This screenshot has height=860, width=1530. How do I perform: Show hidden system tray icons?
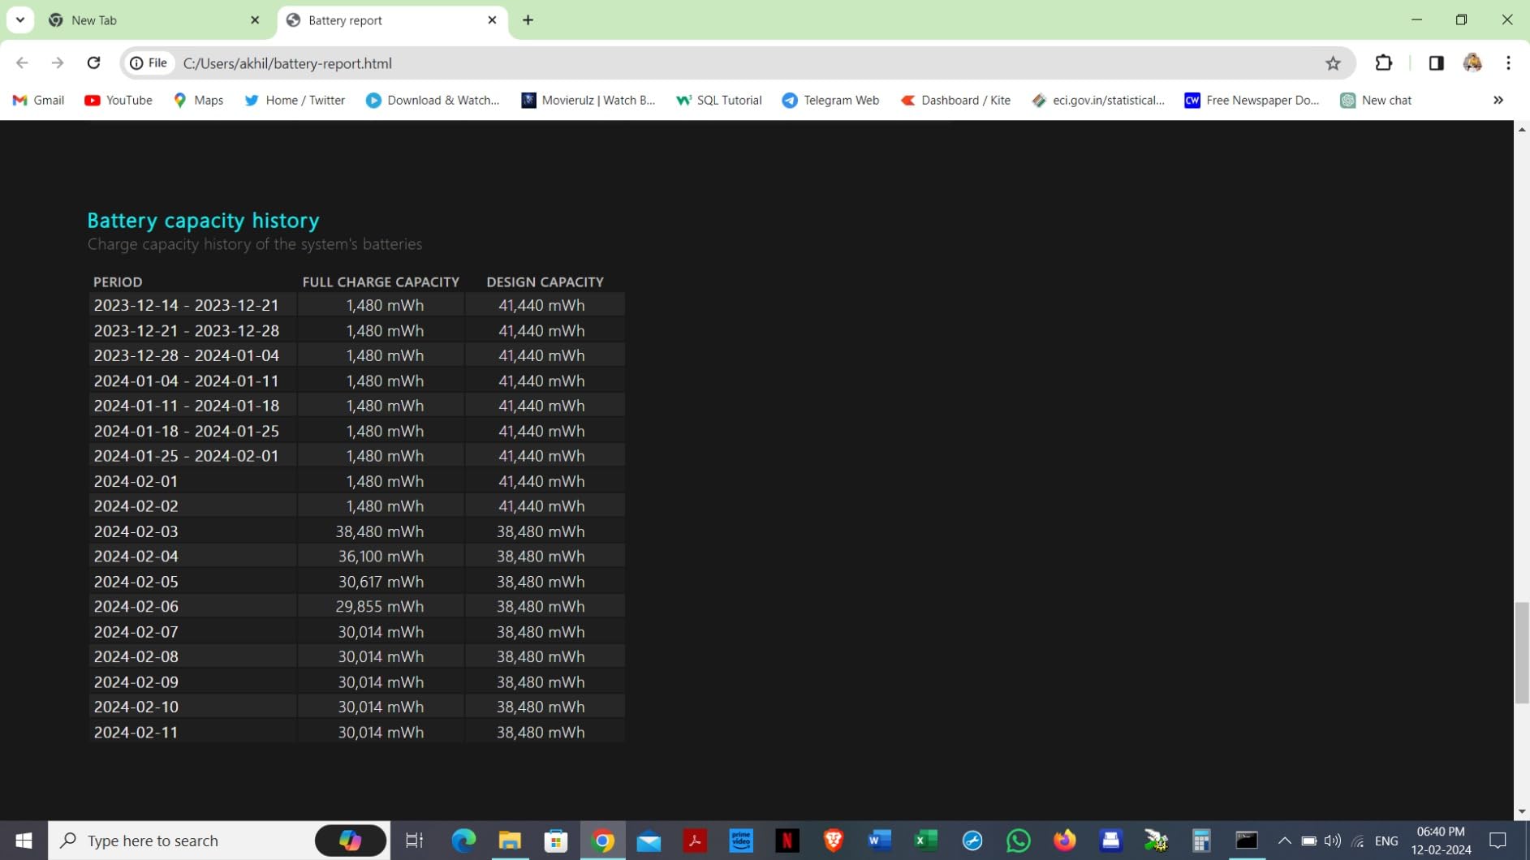[1284, 841]
